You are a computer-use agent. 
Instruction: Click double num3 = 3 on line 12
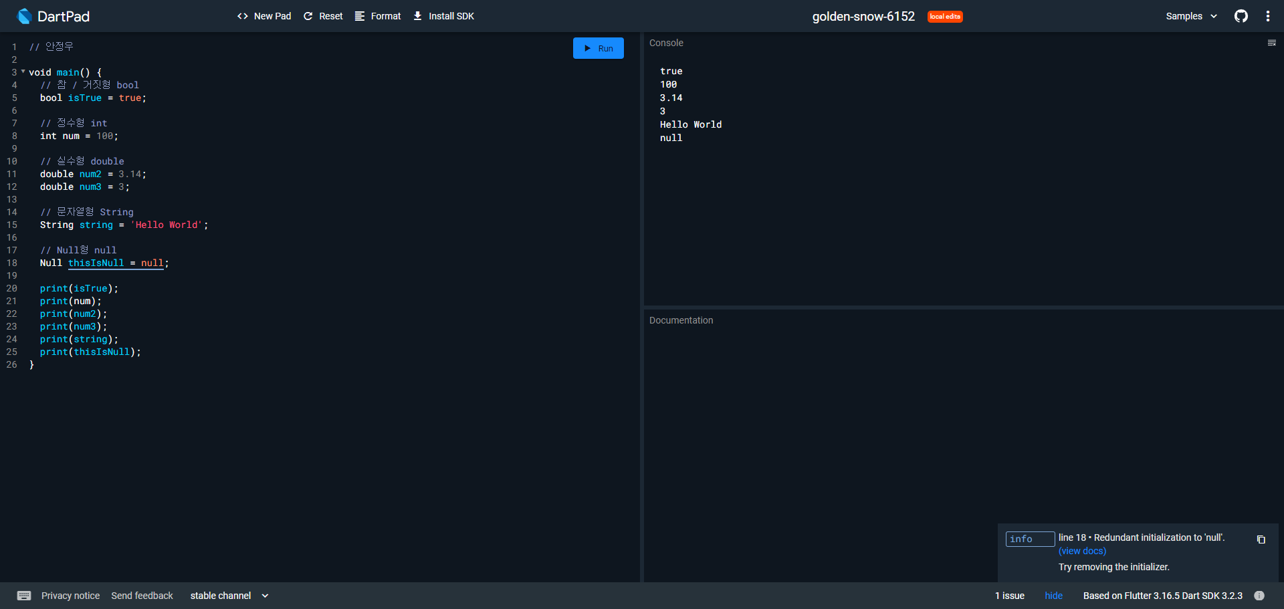coord(85,187)
